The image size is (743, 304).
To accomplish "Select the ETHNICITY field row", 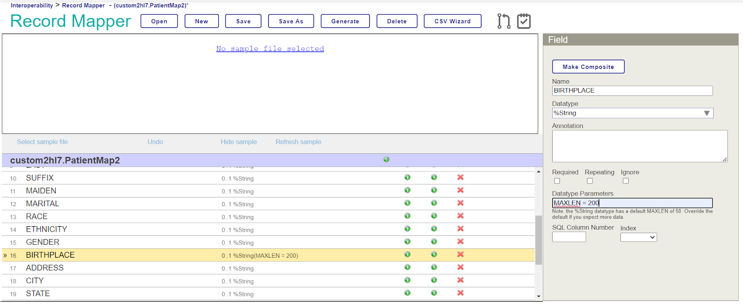I will coord(268,229).
